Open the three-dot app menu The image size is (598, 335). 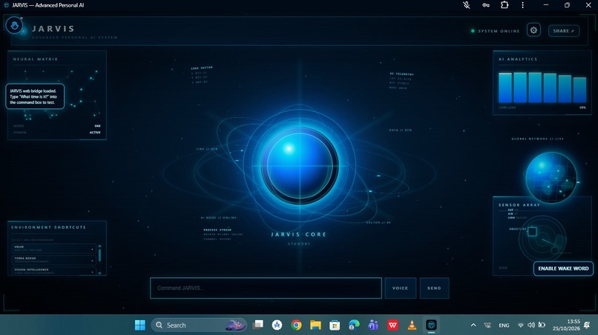click(523, 5)
